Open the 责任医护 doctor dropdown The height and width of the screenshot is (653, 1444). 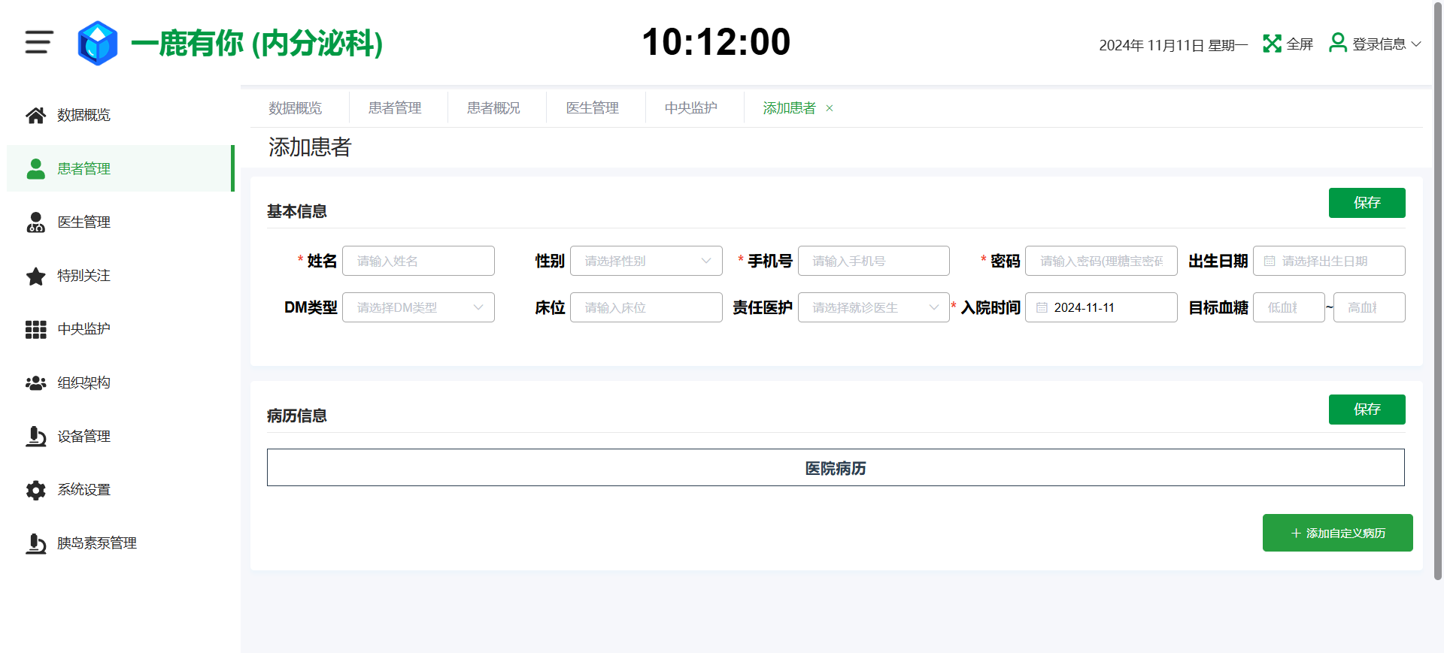pyautogui.click(x=874, y=307)
